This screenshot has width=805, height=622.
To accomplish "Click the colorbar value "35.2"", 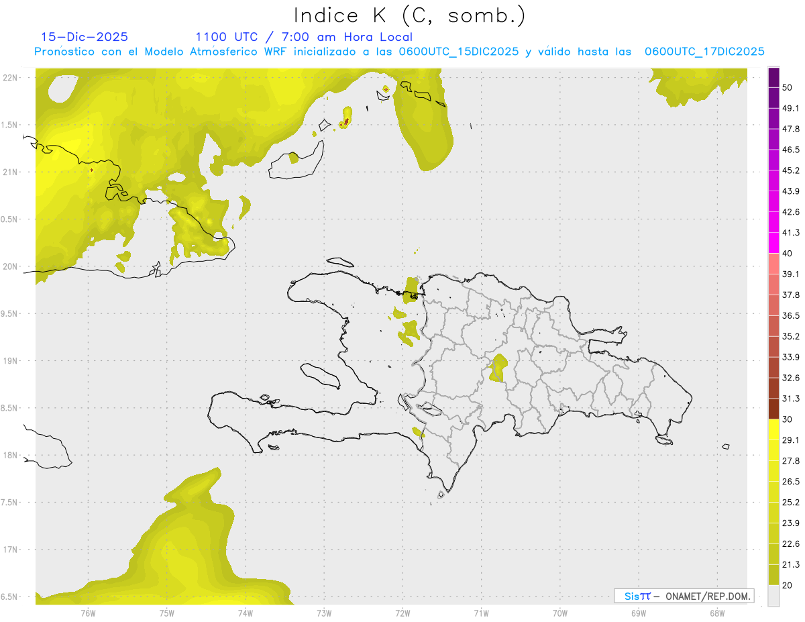I will 791,336.
